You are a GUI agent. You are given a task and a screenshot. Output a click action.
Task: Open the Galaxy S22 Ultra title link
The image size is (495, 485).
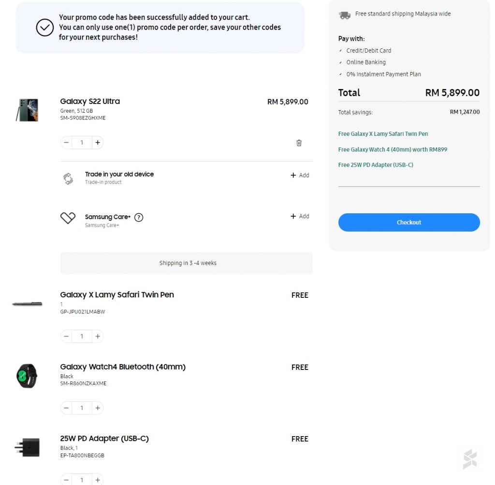click(x=90, y=102)
